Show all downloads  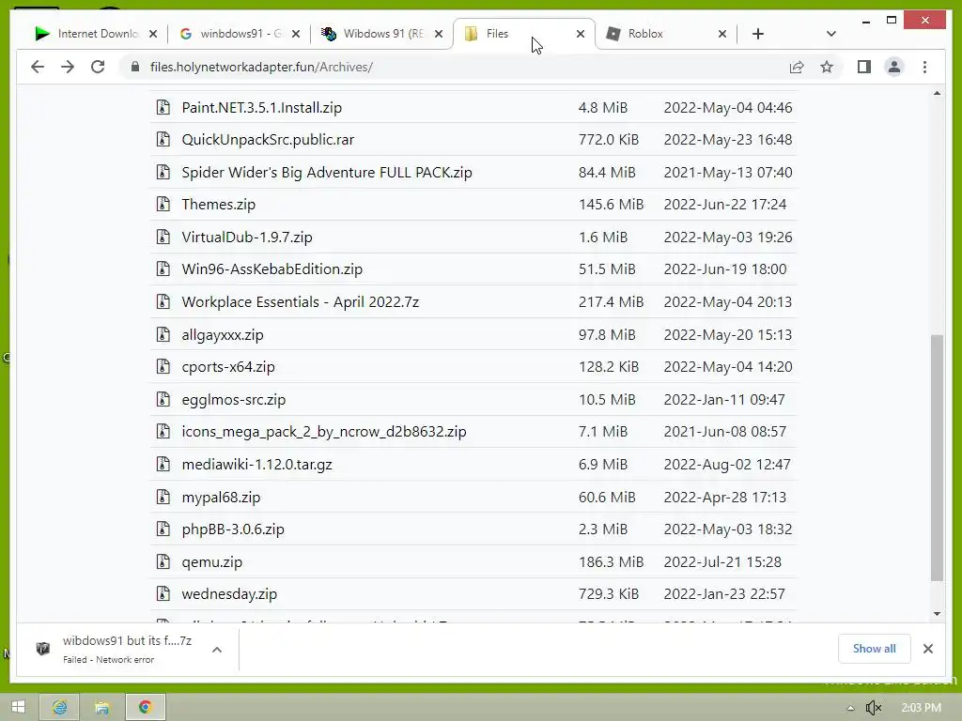pyautogui.click(x=874, y=649)
